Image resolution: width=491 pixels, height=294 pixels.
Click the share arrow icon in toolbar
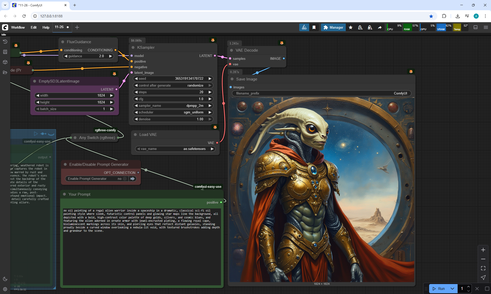point(380,27)
